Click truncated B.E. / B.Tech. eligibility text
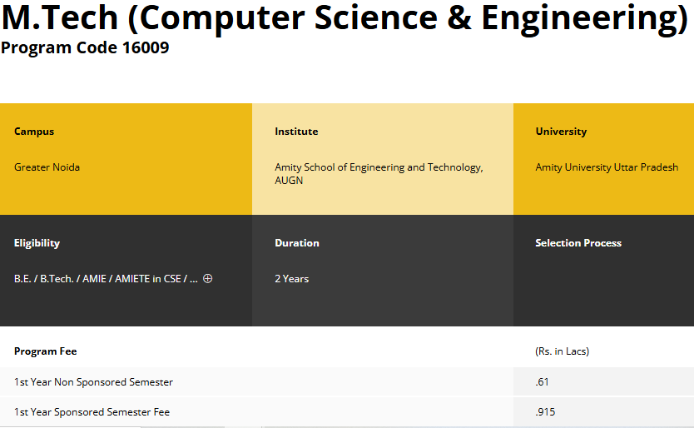The height and width of the screenshot is (428, 694). click(106, 279)
